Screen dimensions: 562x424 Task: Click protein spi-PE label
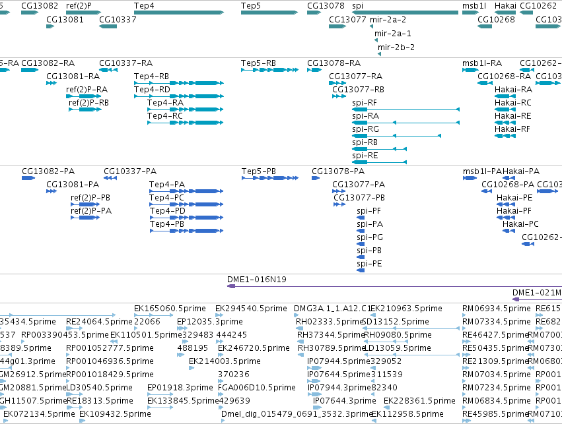pyautogui.click(x=369, y=264)
